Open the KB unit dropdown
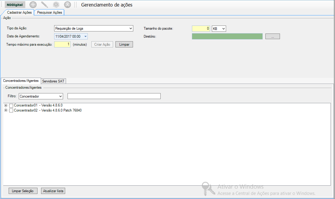The width and height of the screenshot is (335, 199). click(x=219, y=28)
